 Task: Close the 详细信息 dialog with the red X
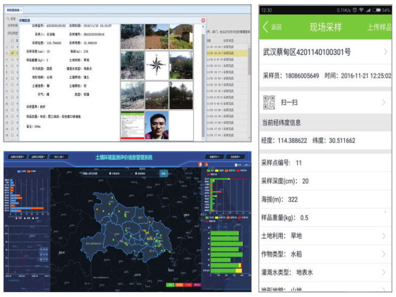pos(203,20)
